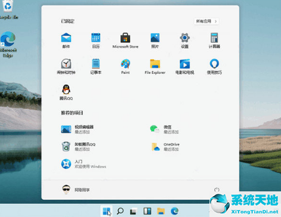Open recommended Video Editor (视频编辑器)
This screenshot has width=281, height=217.
78,129
